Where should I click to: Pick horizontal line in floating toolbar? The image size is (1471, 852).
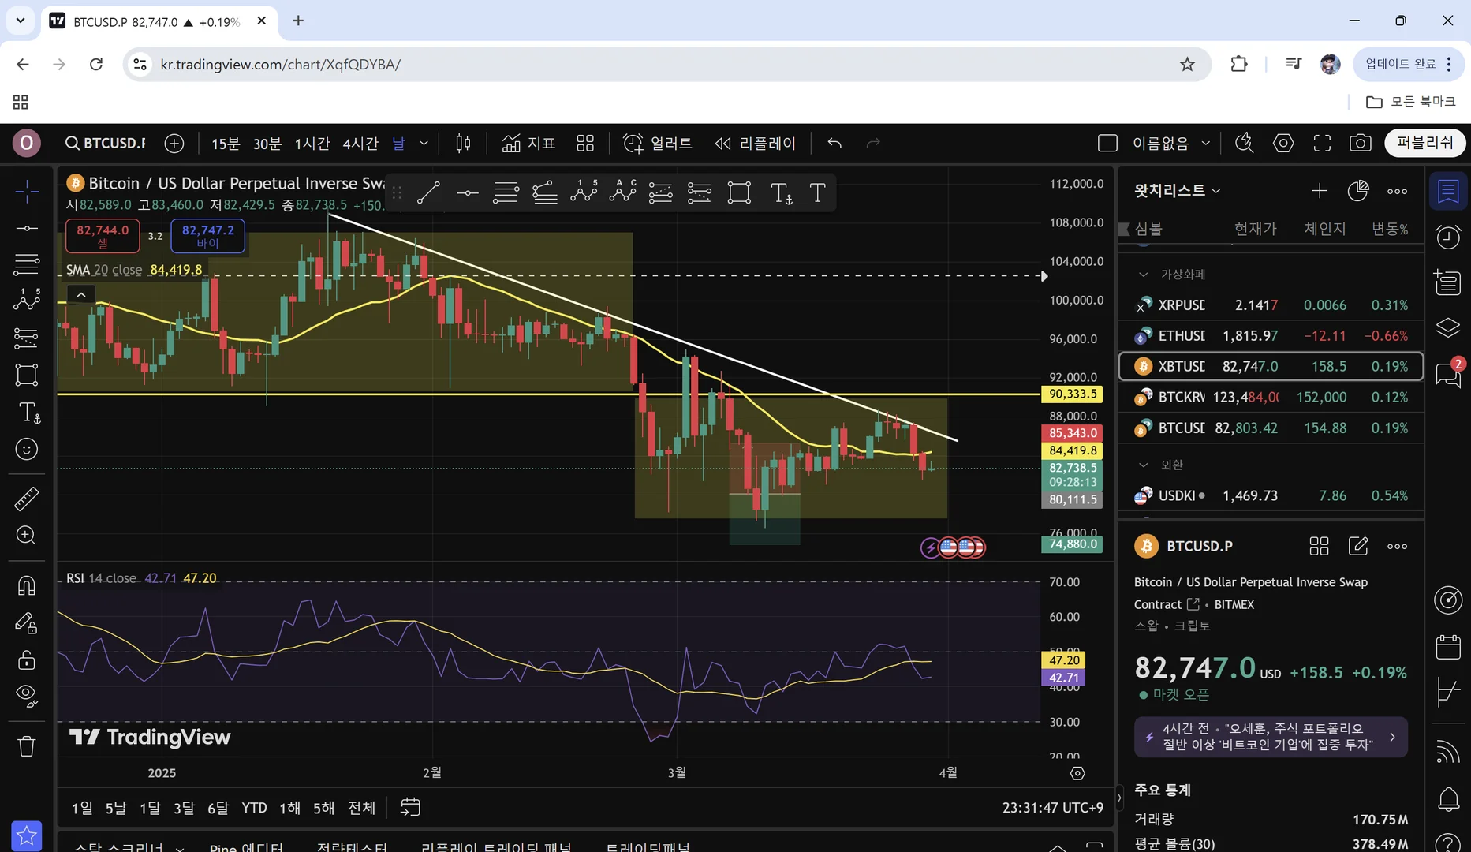[467, 192]
